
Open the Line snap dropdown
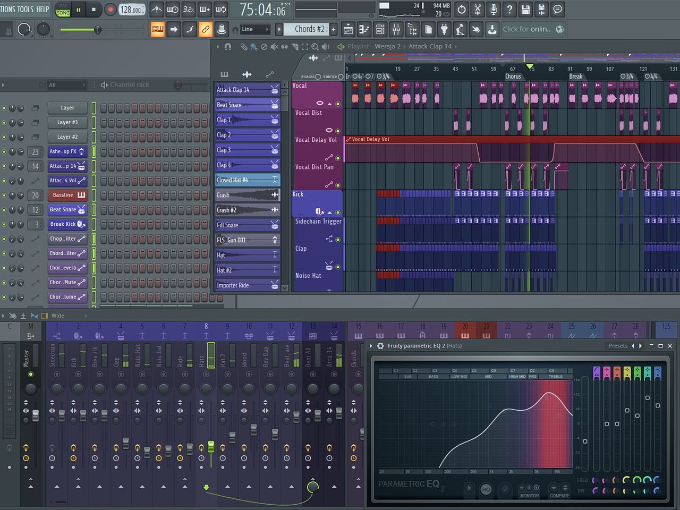coord(254,29)
